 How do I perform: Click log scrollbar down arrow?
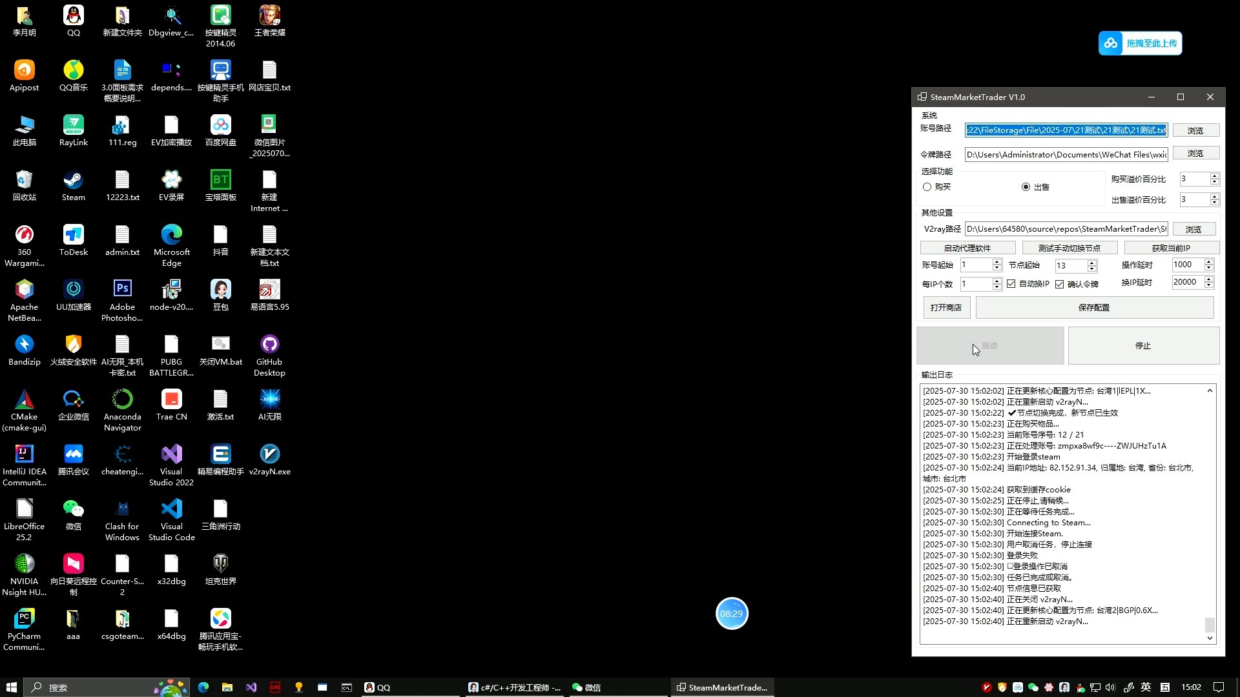coord(1210,638)
